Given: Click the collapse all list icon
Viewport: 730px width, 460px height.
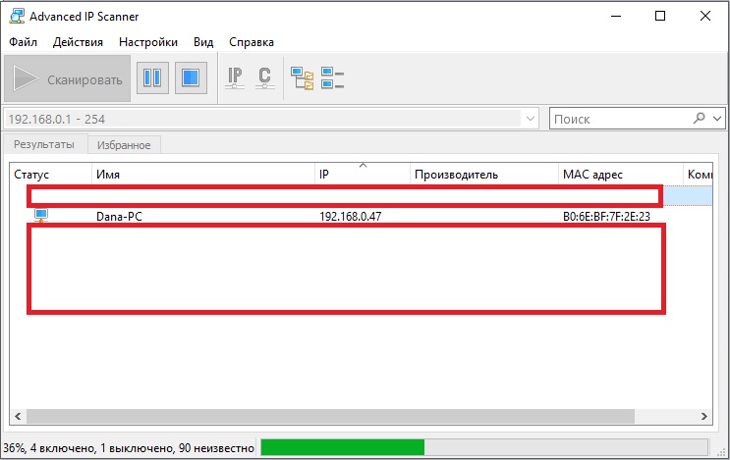Looking at the screenshot, I should click(332, 78).
